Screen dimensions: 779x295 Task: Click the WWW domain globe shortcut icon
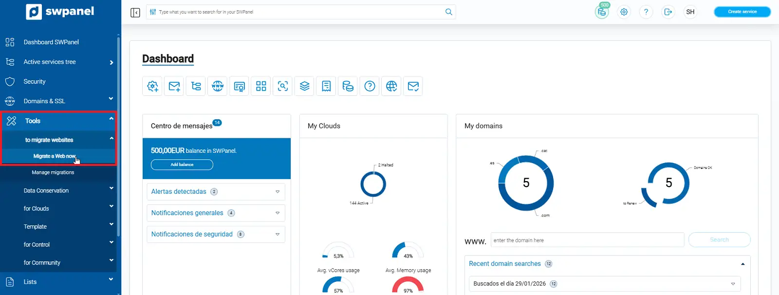(x=218, y=86)
